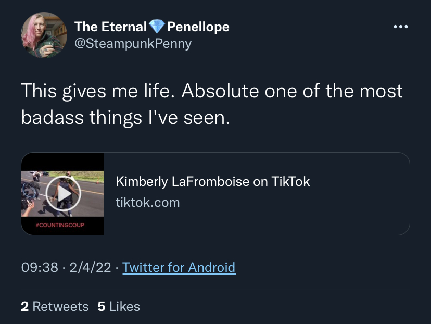Click the @SteampunkPenny handle

133,43
